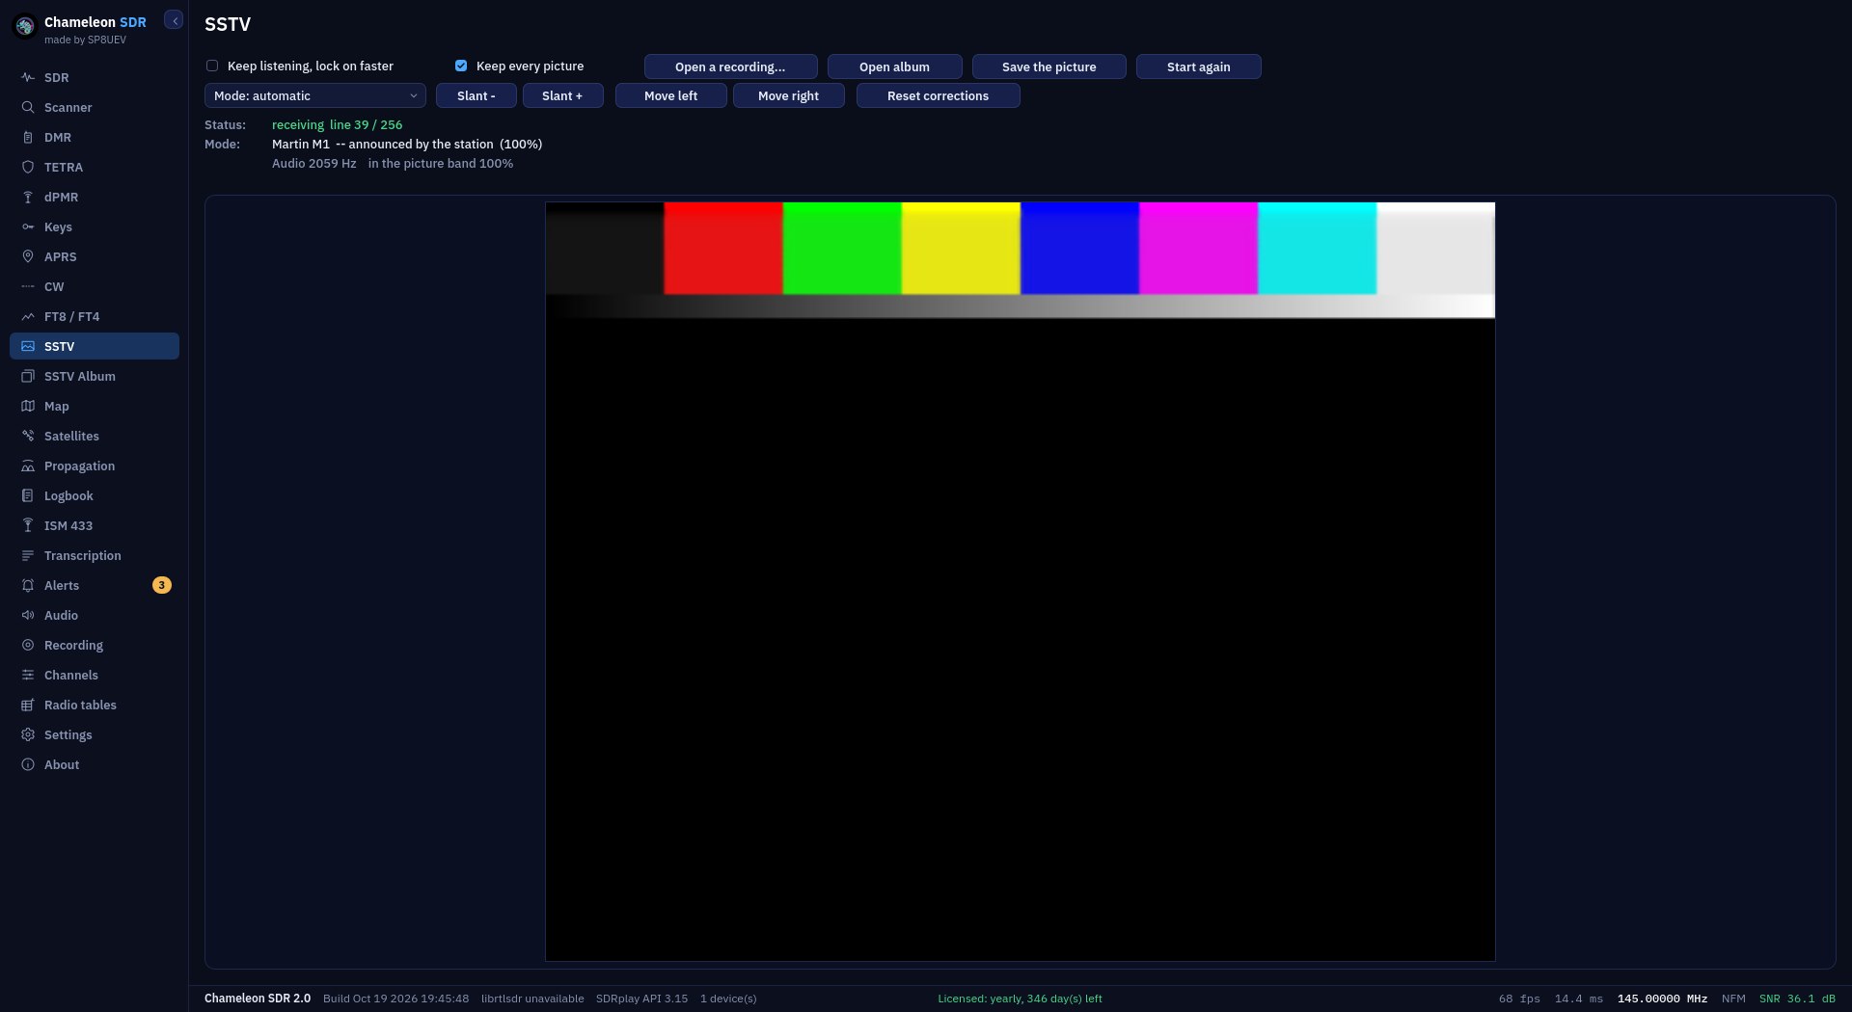1852x1012 pixels.
Task: Enable Keep listening, lock on faster checkbox
Action: pos(212,66)
